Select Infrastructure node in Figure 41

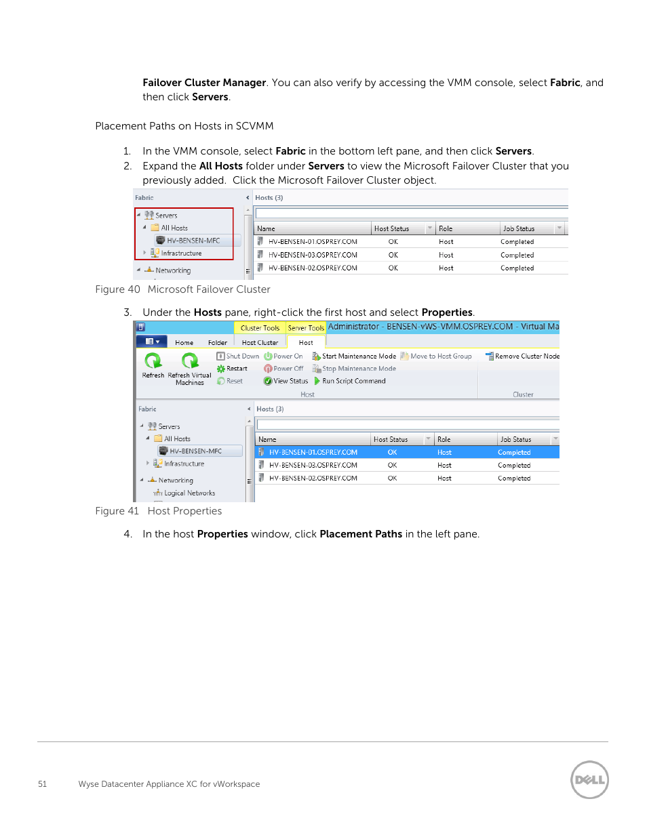click(x=179, y=464)
